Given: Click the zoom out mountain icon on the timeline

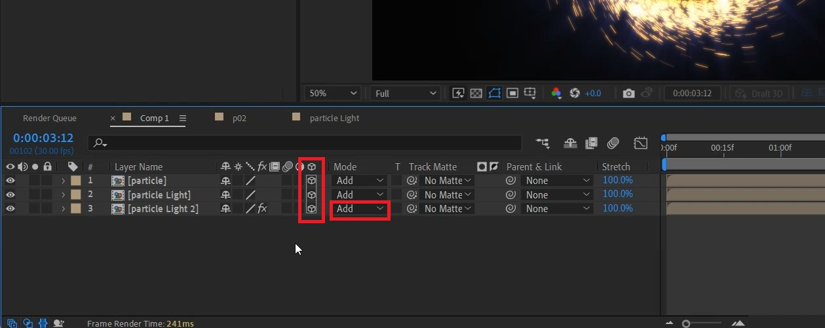Looking at the screenshot, I should 669,323.
